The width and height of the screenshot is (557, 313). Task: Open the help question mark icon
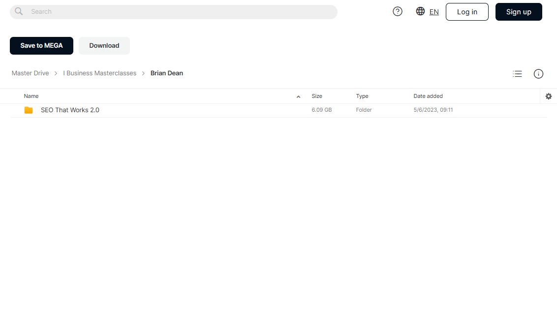[x=398, y=12]
